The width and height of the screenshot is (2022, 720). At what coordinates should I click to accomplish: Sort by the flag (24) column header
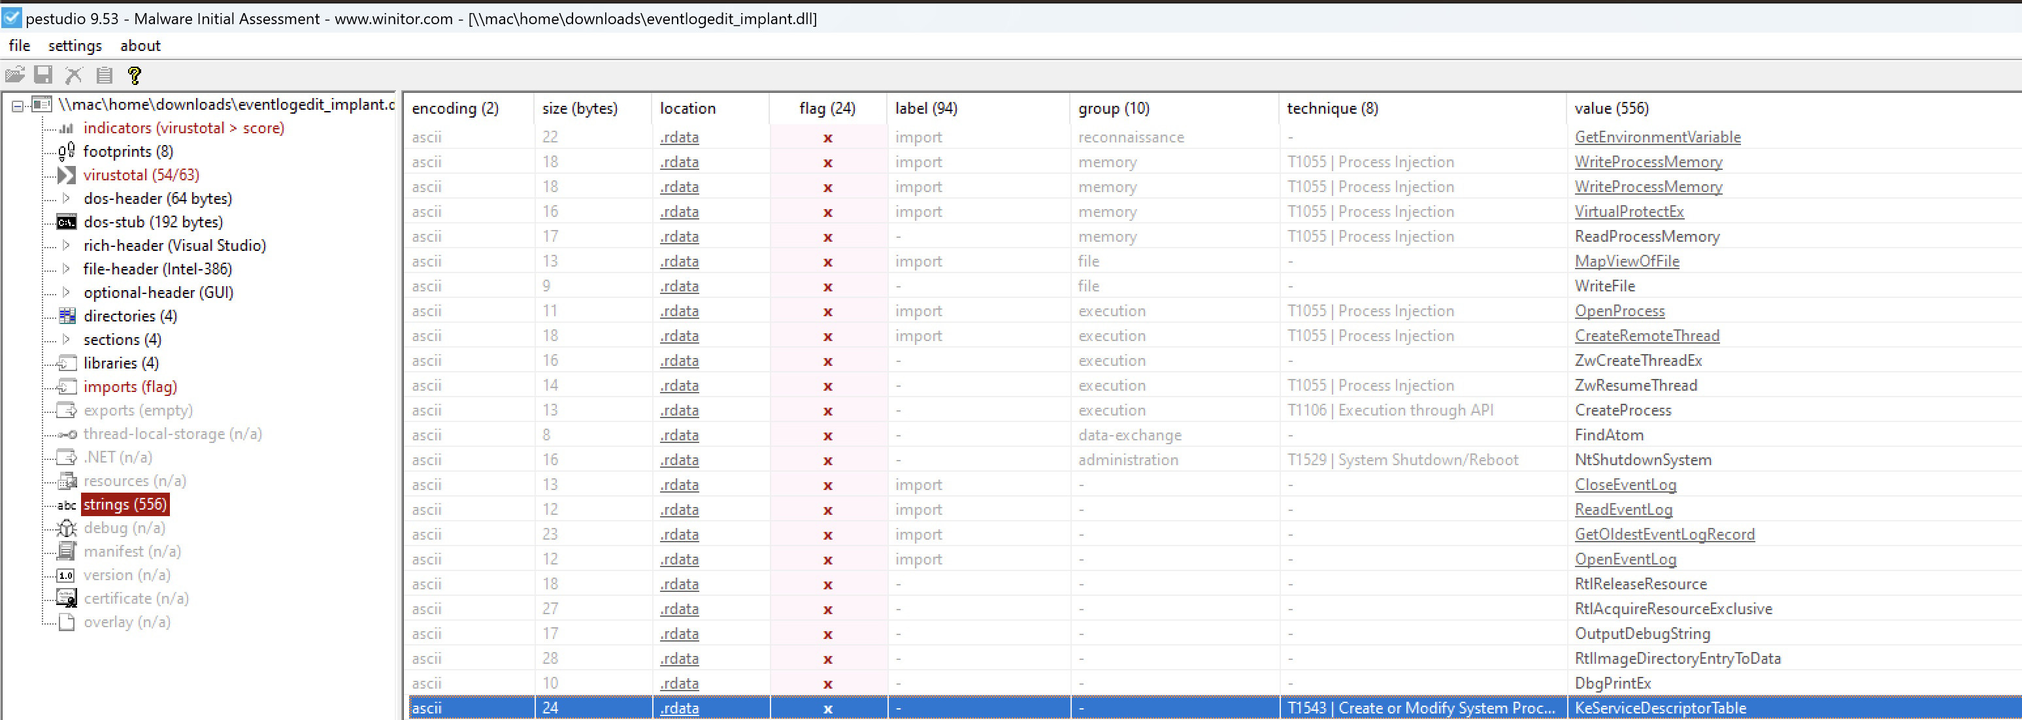pyautogui.click(x=827, y=108)
